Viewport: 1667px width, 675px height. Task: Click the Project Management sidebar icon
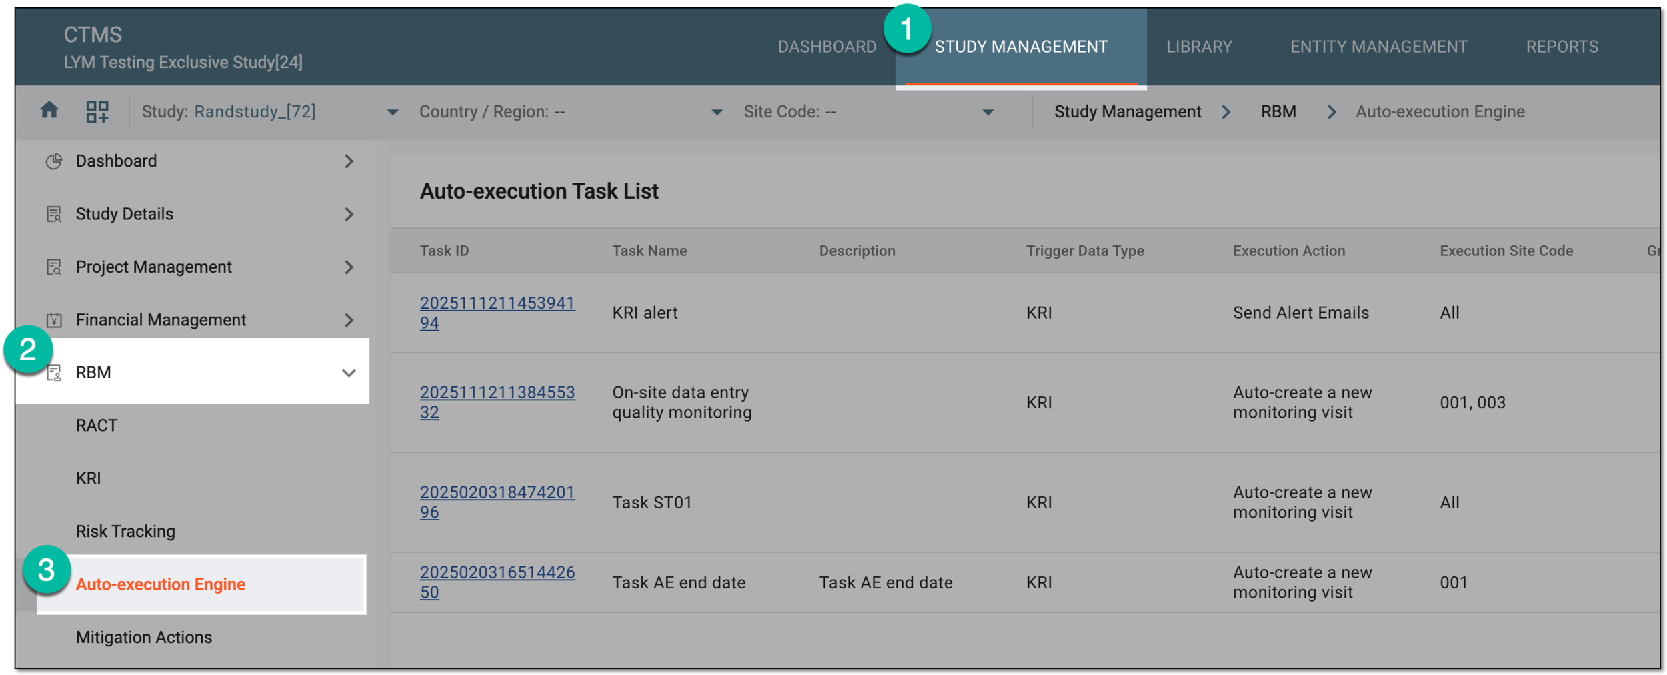click(54, 267)
